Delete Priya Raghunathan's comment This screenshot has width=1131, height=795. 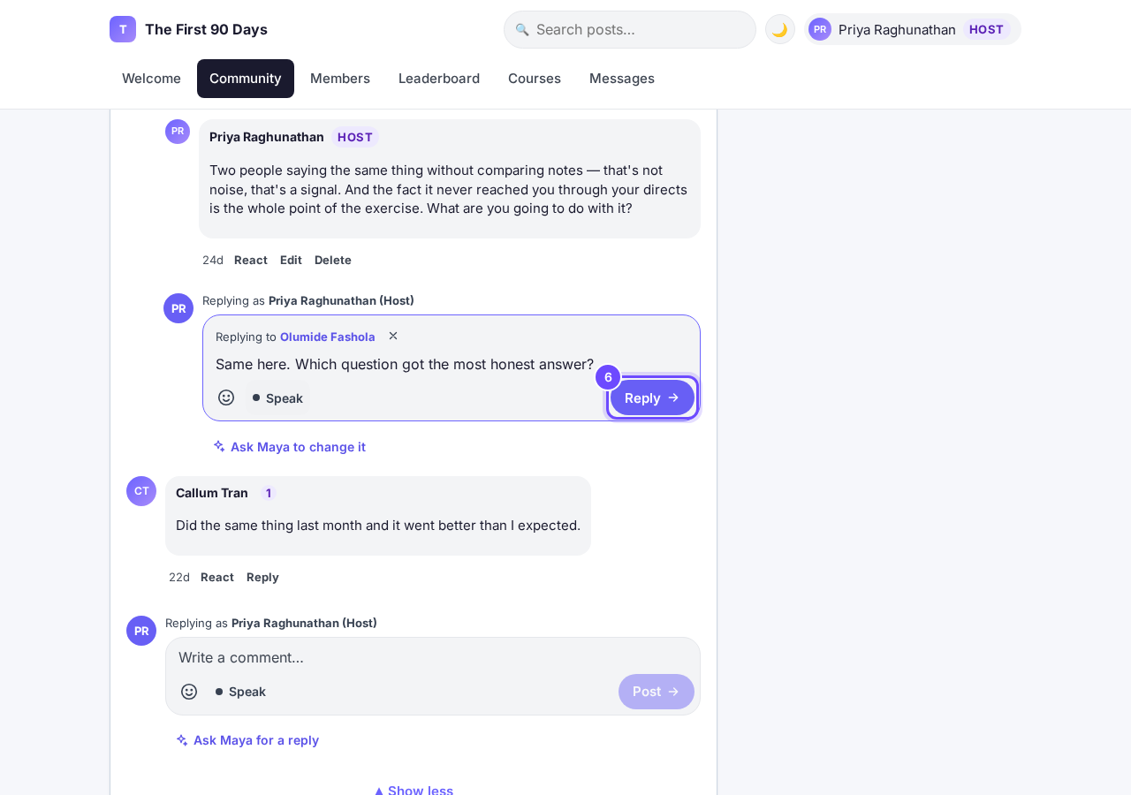(333, 260)
